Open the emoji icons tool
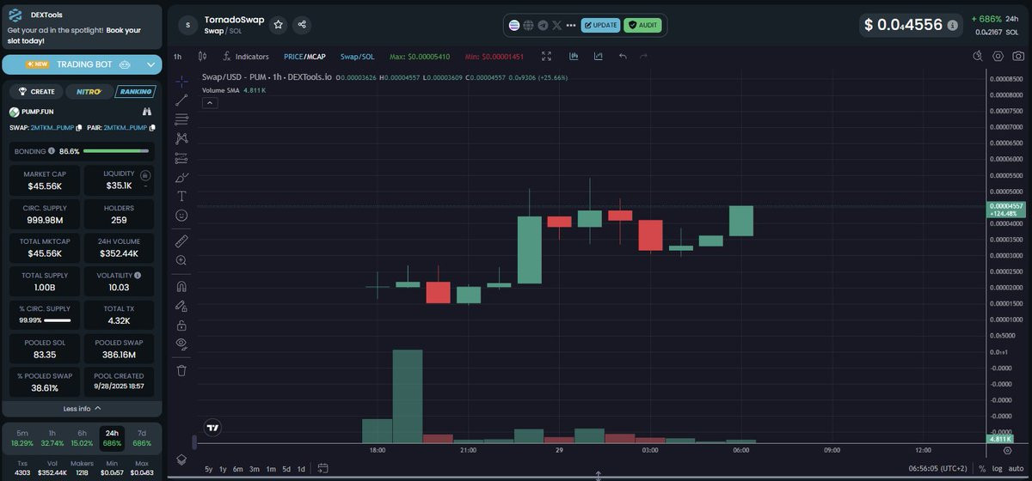 [x=181, y=216]
